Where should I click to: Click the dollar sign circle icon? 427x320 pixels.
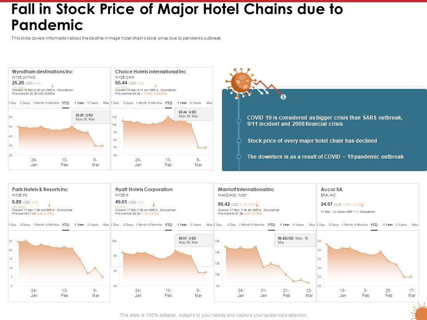283,97
